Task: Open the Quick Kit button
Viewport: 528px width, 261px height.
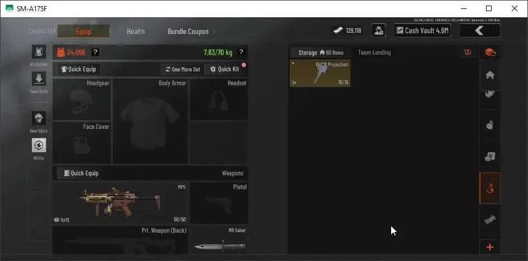Action: (x=225, y=69)
